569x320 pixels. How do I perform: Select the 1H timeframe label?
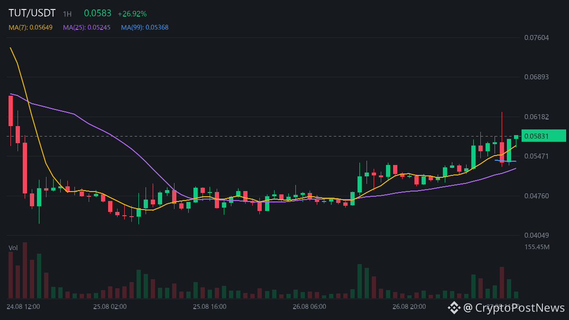pos(67,14)
